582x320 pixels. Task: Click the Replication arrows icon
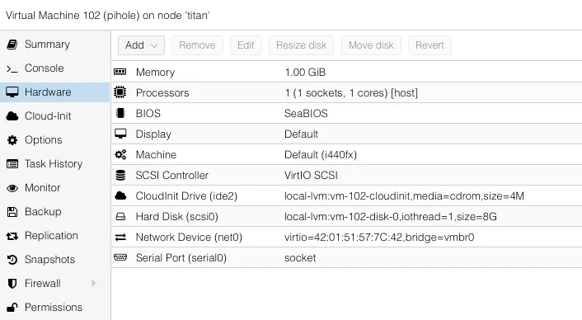pos(12,236)
